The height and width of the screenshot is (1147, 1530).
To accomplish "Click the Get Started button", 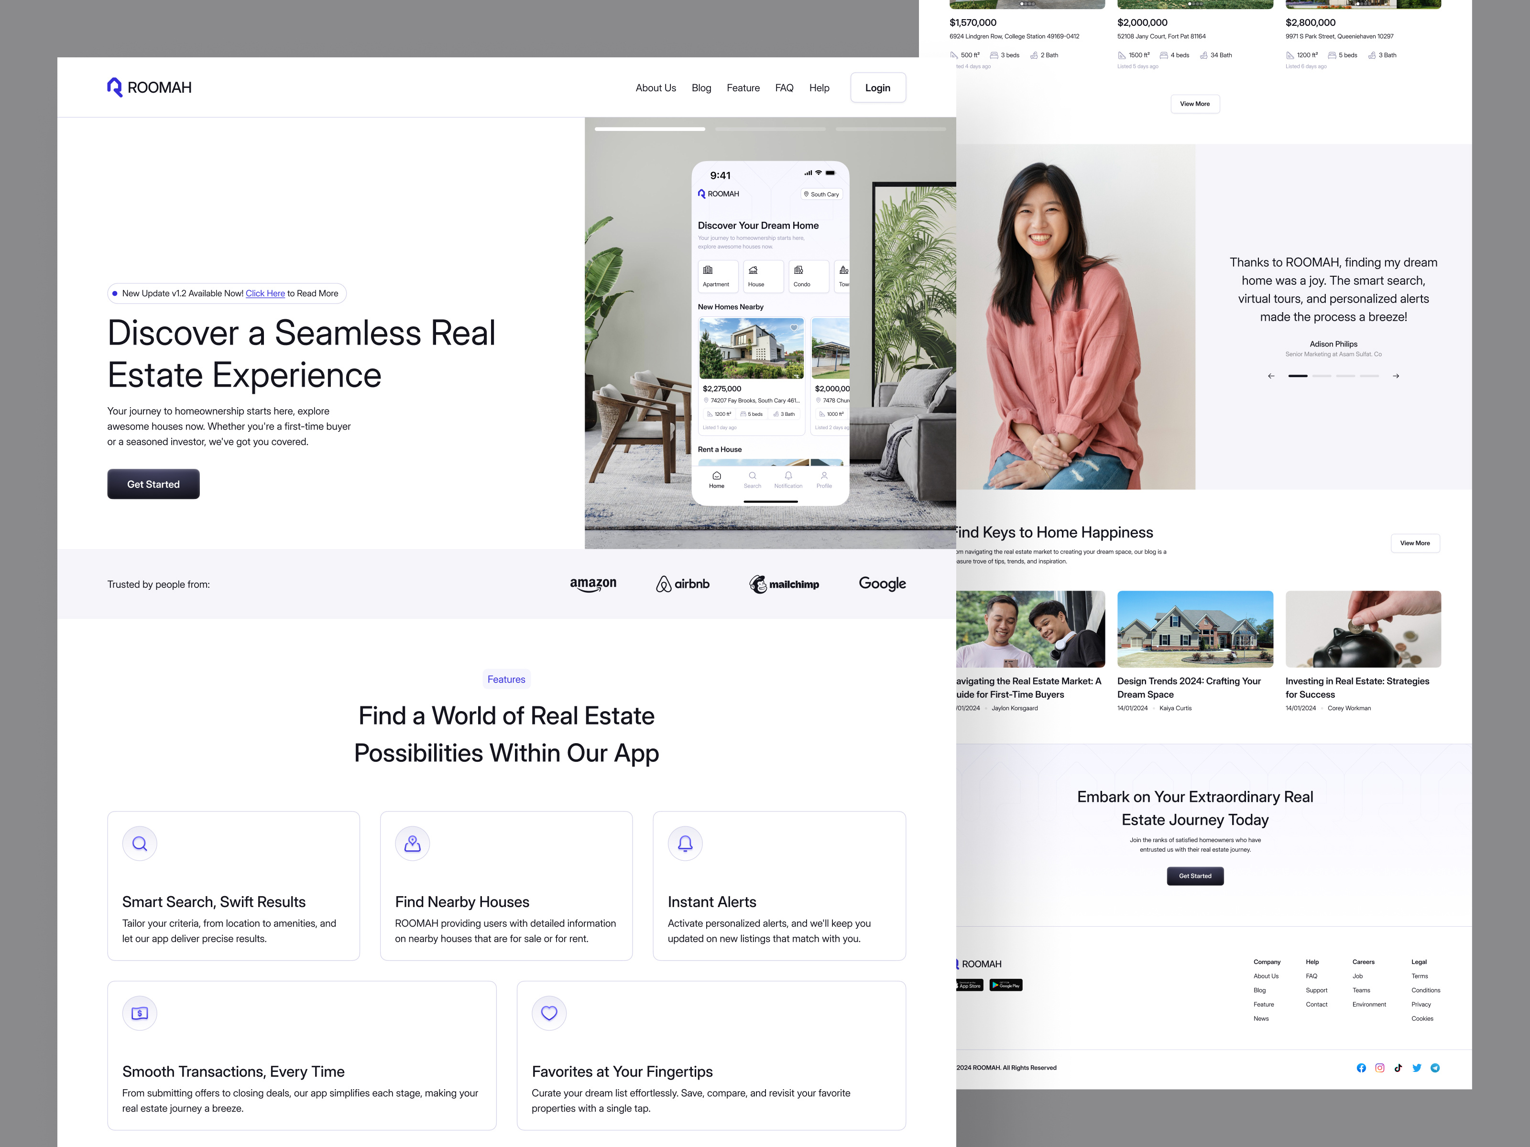I will [153, 483].
